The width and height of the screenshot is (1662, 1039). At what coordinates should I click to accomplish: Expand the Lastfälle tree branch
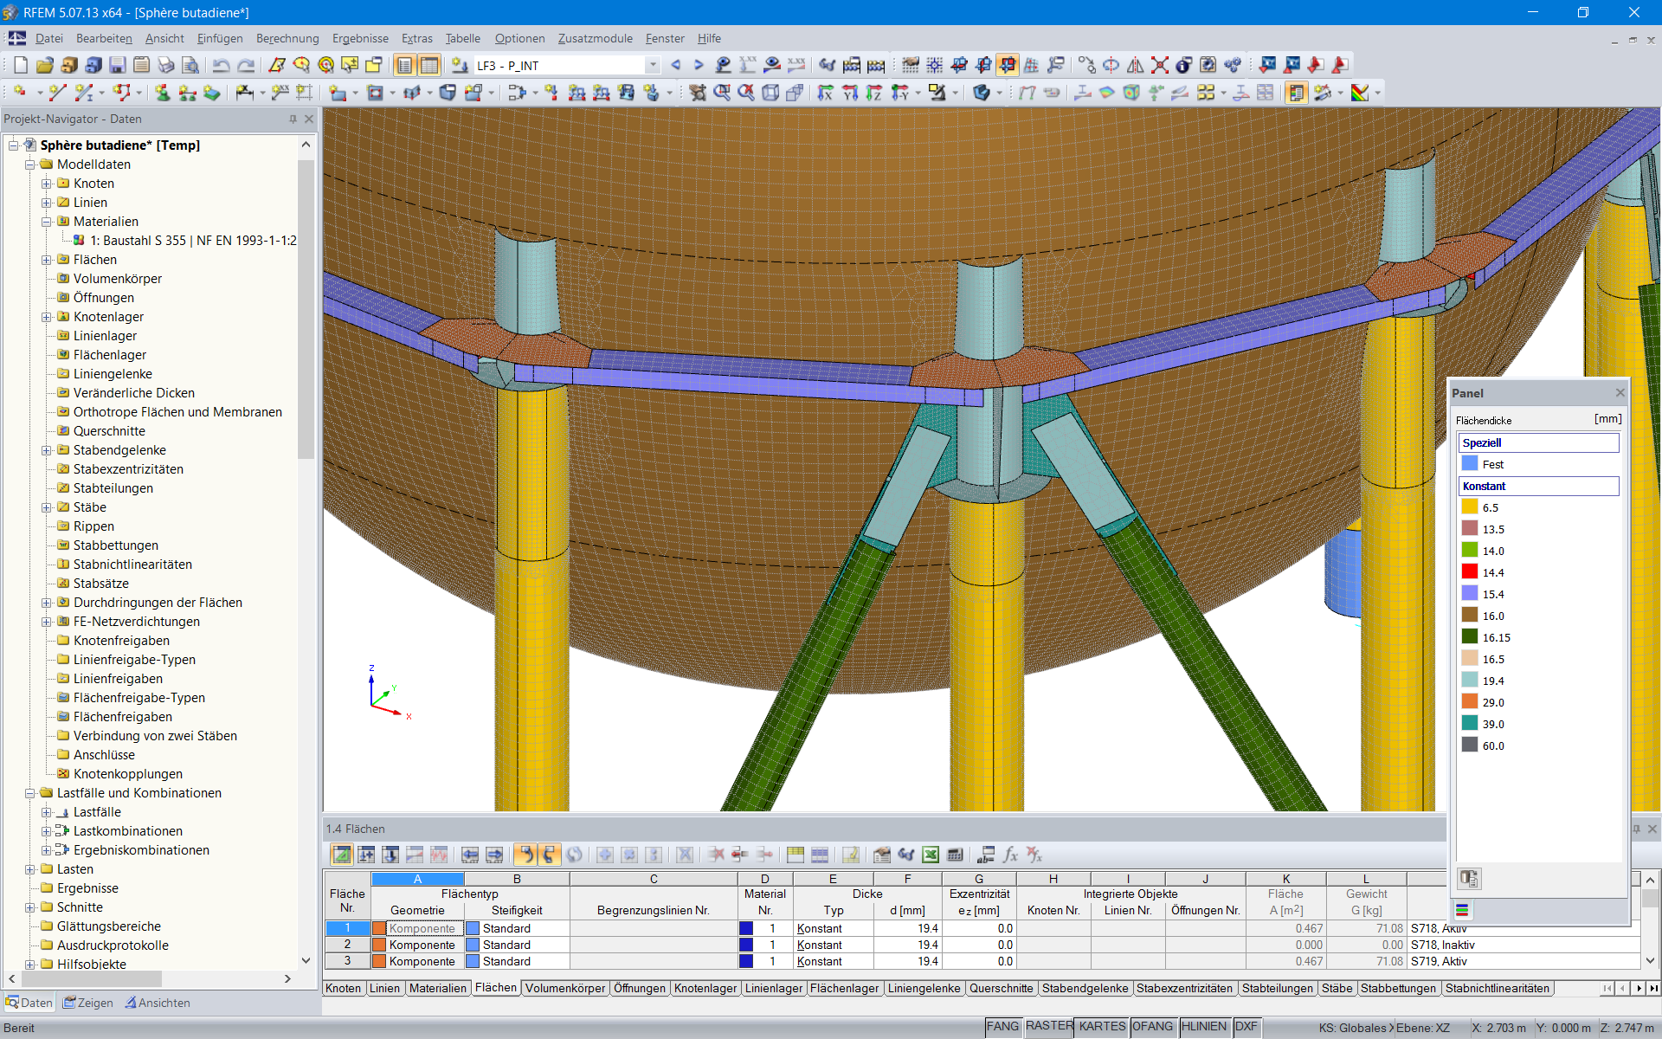coord(48,811)
